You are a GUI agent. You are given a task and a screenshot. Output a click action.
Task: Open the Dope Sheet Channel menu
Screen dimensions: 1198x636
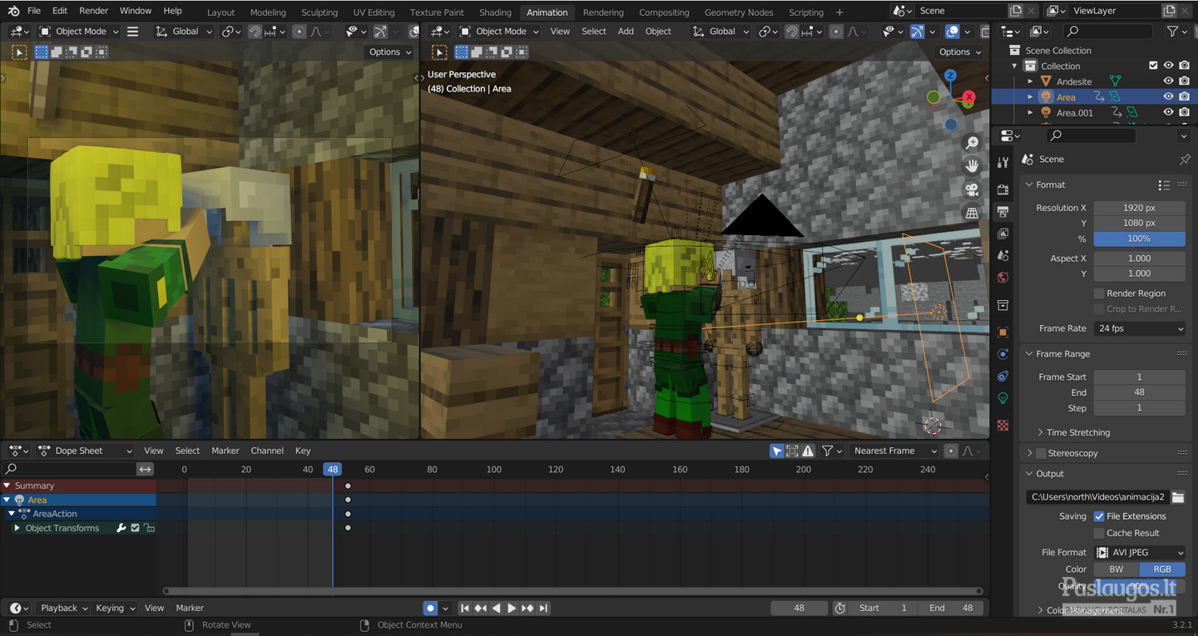pyautogui.click(x=267, y=451)
